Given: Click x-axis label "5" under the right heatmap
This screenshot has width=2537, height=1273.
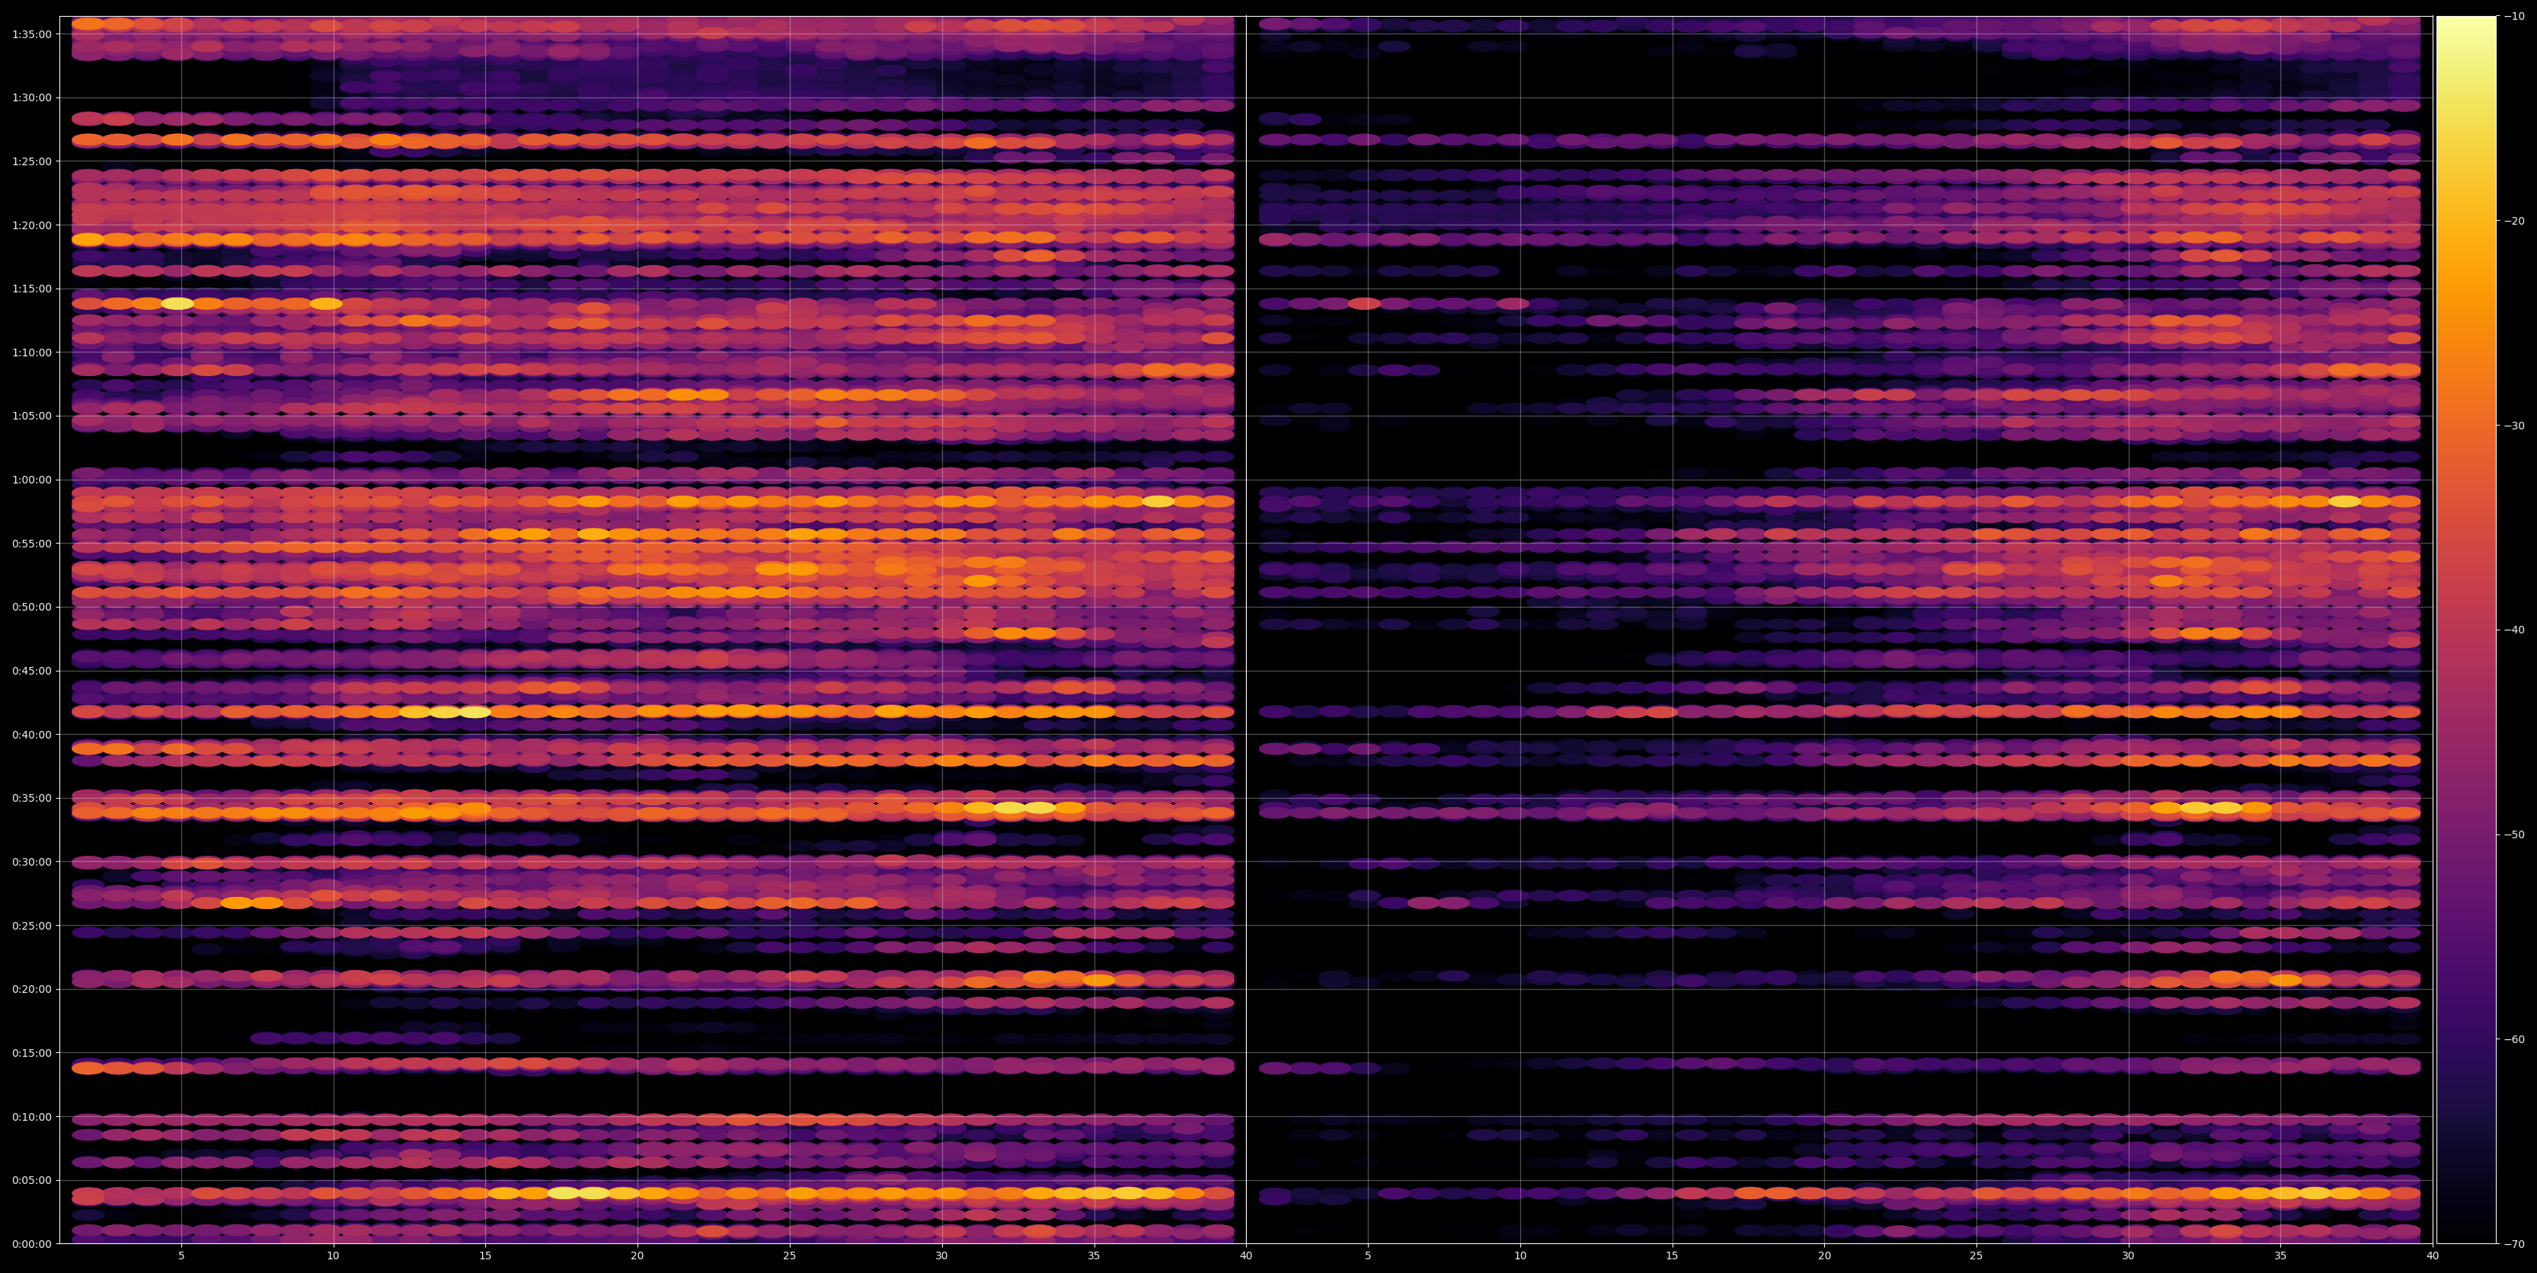Looking at the screenshot, I should point(1368,1256).
